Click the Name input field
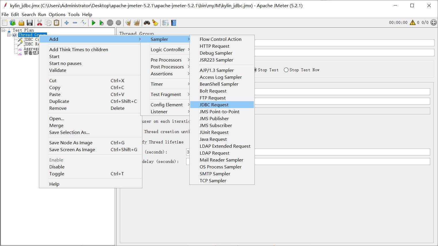Image resolution: width=438 pixels, height=246 pixels. coord(344,43)
